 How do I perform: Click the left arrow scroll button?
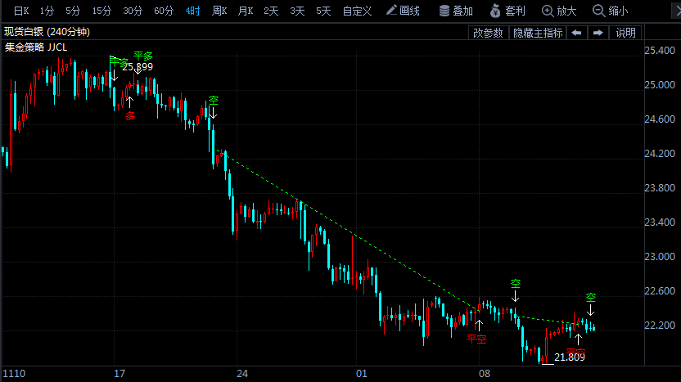click(577, 33)
